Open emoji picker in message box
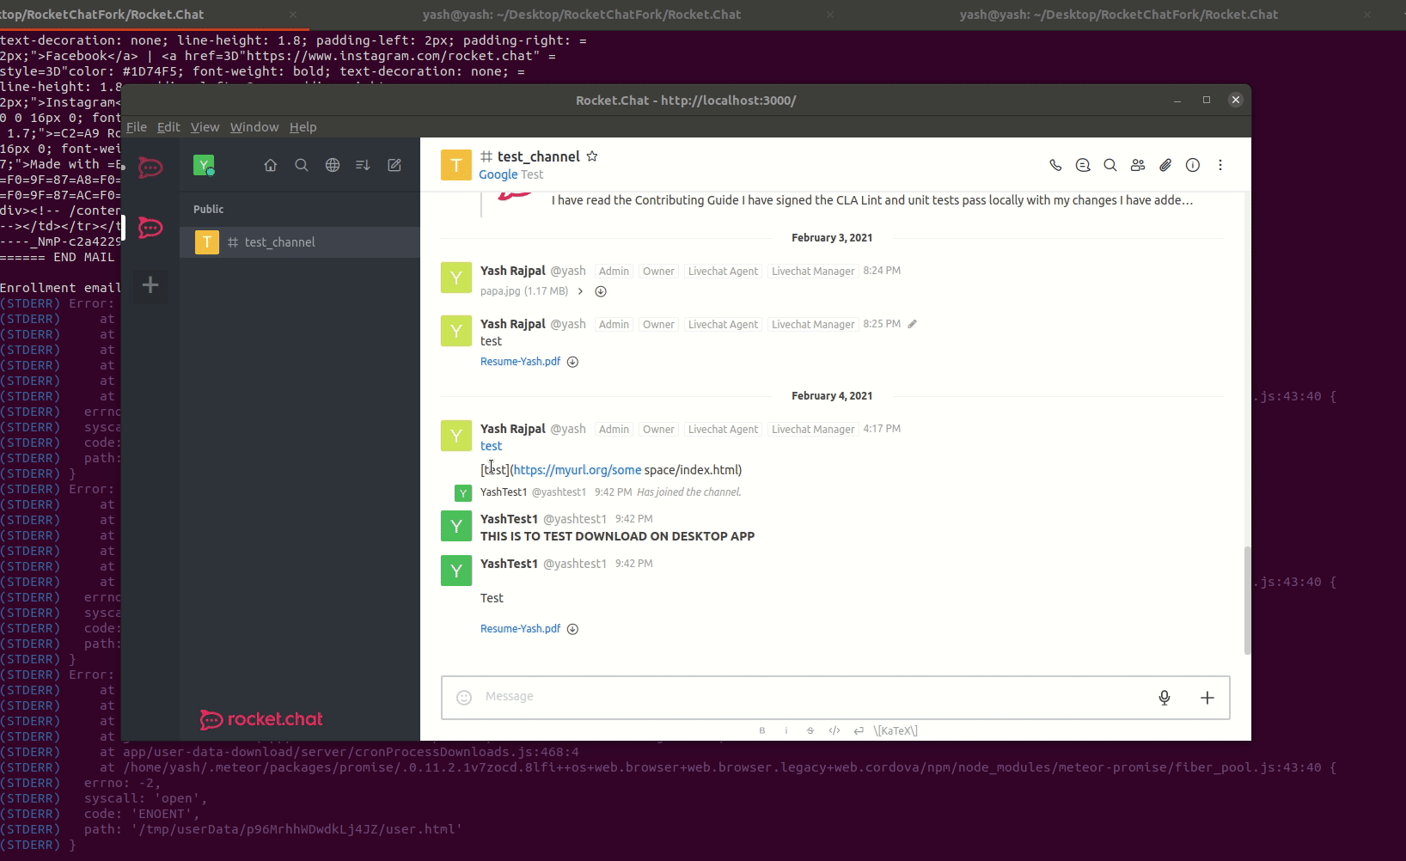The image size is (1406, 861). (464, 697)
